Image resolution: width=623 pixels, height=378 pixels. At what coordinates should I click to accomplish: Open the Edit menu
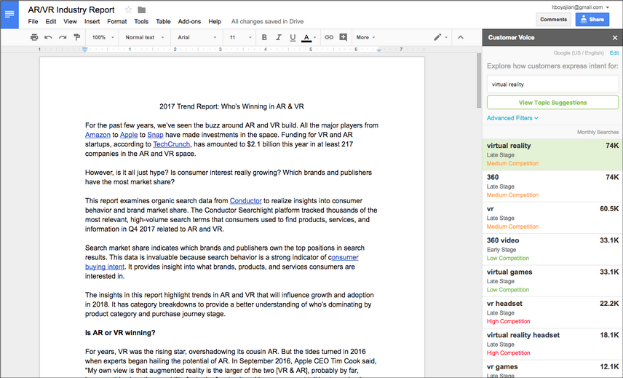(50, 21)
